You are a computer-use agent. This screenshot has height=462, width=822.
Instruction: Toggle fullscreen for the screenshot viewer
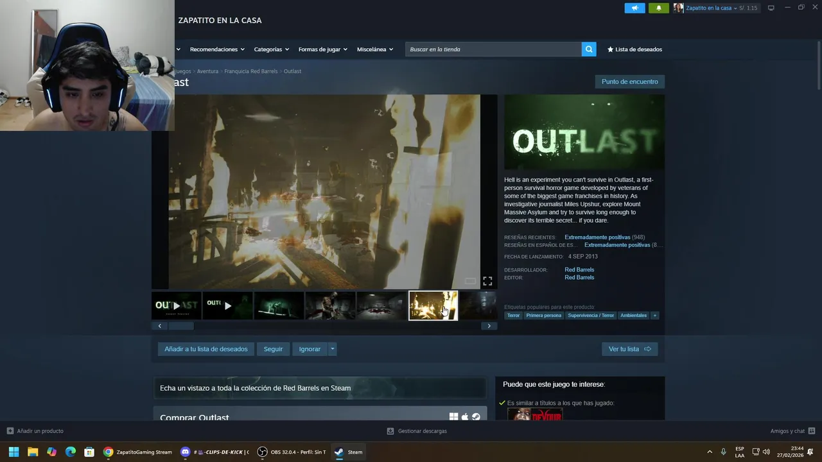[487, 281]
